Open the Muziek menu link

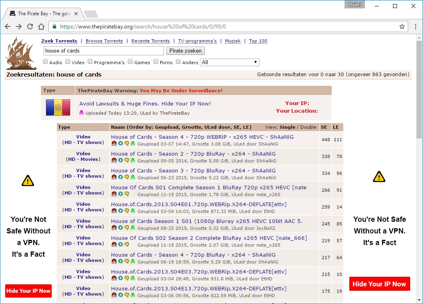click(233, 41)
